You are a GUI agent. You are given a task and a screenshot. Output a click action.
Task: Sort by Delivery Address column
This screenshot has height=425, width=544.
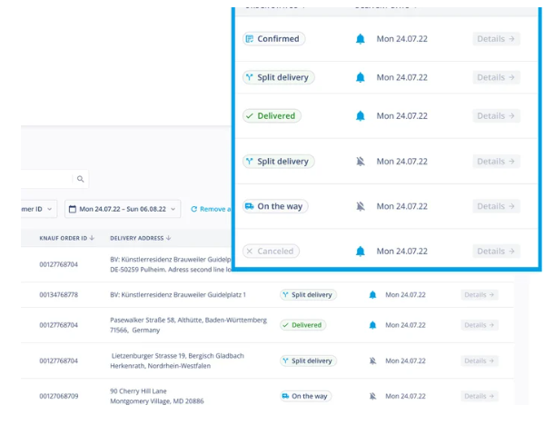pos(140,238)
